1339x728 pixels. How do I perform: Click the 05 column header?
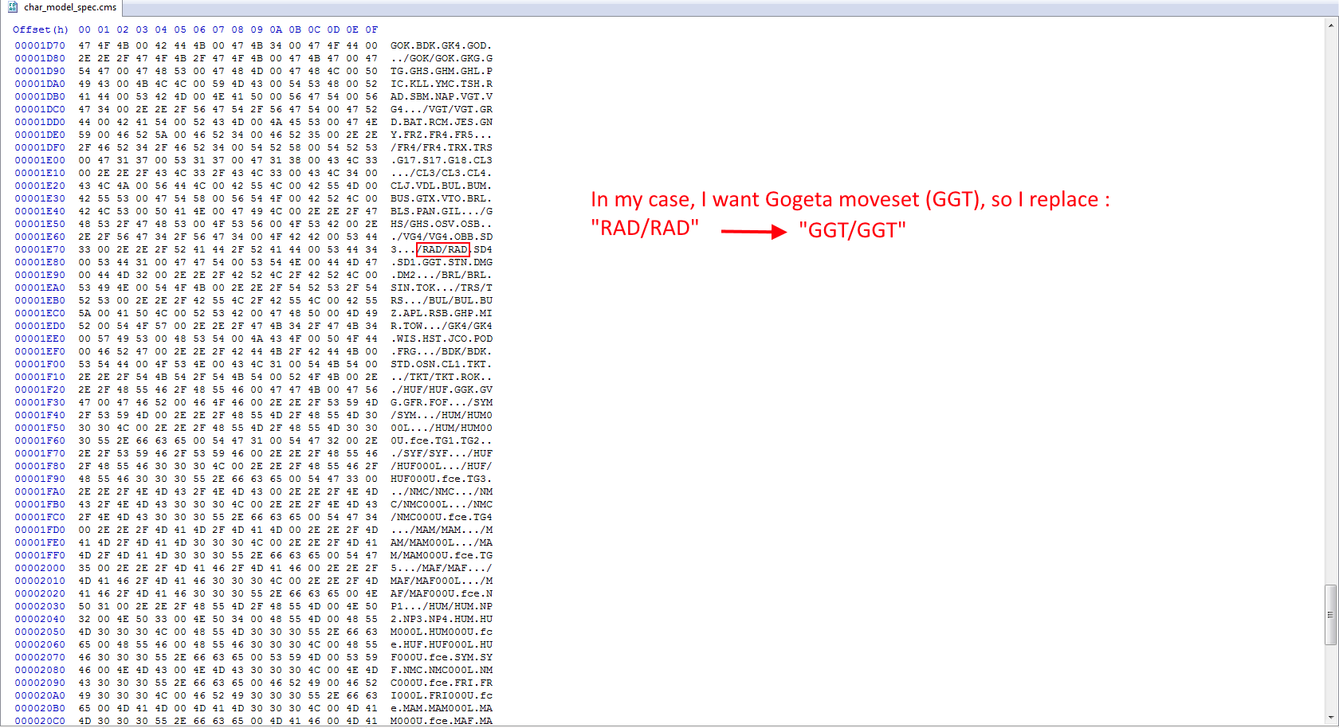180,29
